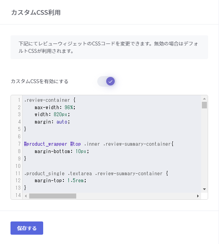
Task: Click line number 14 in the gutter
Action: [18, 195]
